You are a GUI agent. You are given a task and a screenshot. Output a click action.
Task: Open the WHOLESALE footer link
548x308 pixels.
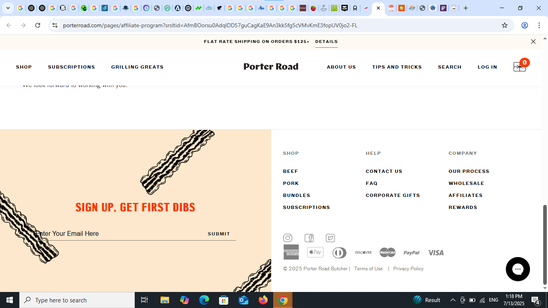point(466,183)
